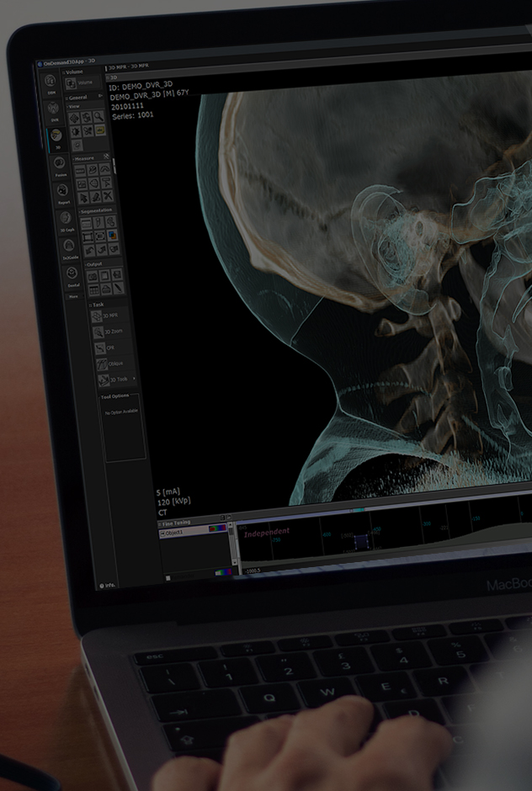
Task: Click the pen icon in Output
Action: (x=119, y=288)
